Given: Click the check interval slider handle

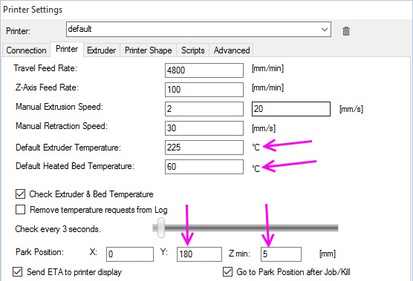Looking at the screenshot, I should coord(161,228).
